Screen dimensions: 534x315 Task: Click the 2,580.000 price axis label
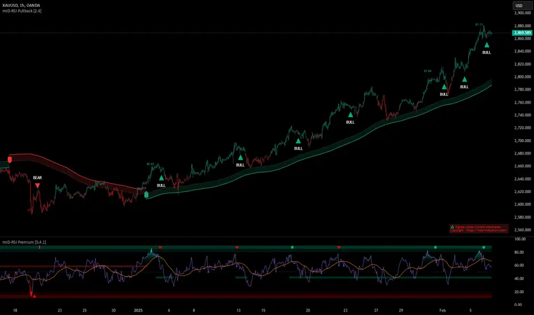point(523,217)
